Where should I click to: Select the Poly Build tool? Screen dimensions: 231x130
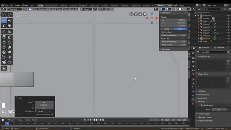point(10,47)
